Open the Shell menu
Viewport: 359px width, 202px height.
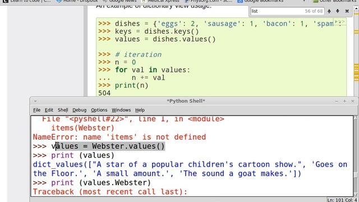[x=63, y=110]
